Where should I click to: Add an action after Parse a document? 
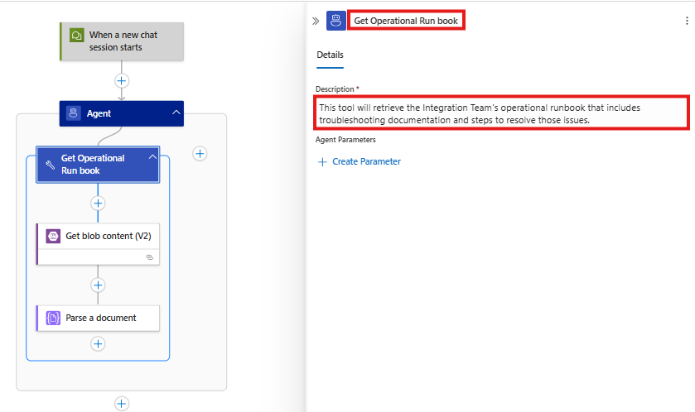pos(98,343)
